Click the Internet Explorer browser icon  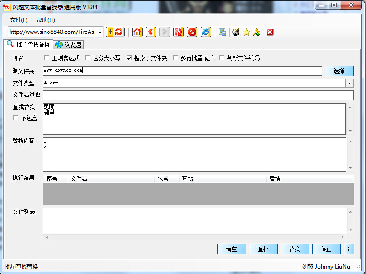click(205, 32)
